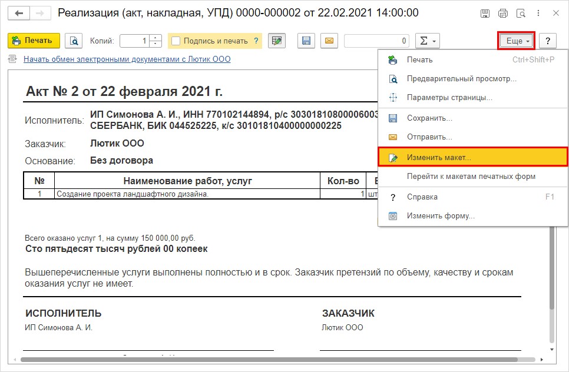Image resolution: width=569 pixels, height=372 pixels.
Task: Choose Предварительный просмотр menu item
Action: (473, 79)
